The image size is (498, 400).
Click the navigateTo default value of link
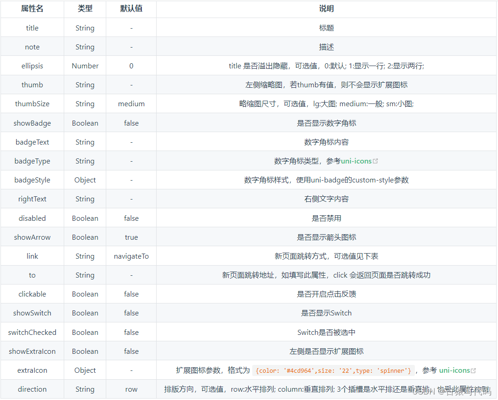coord(131,255)
